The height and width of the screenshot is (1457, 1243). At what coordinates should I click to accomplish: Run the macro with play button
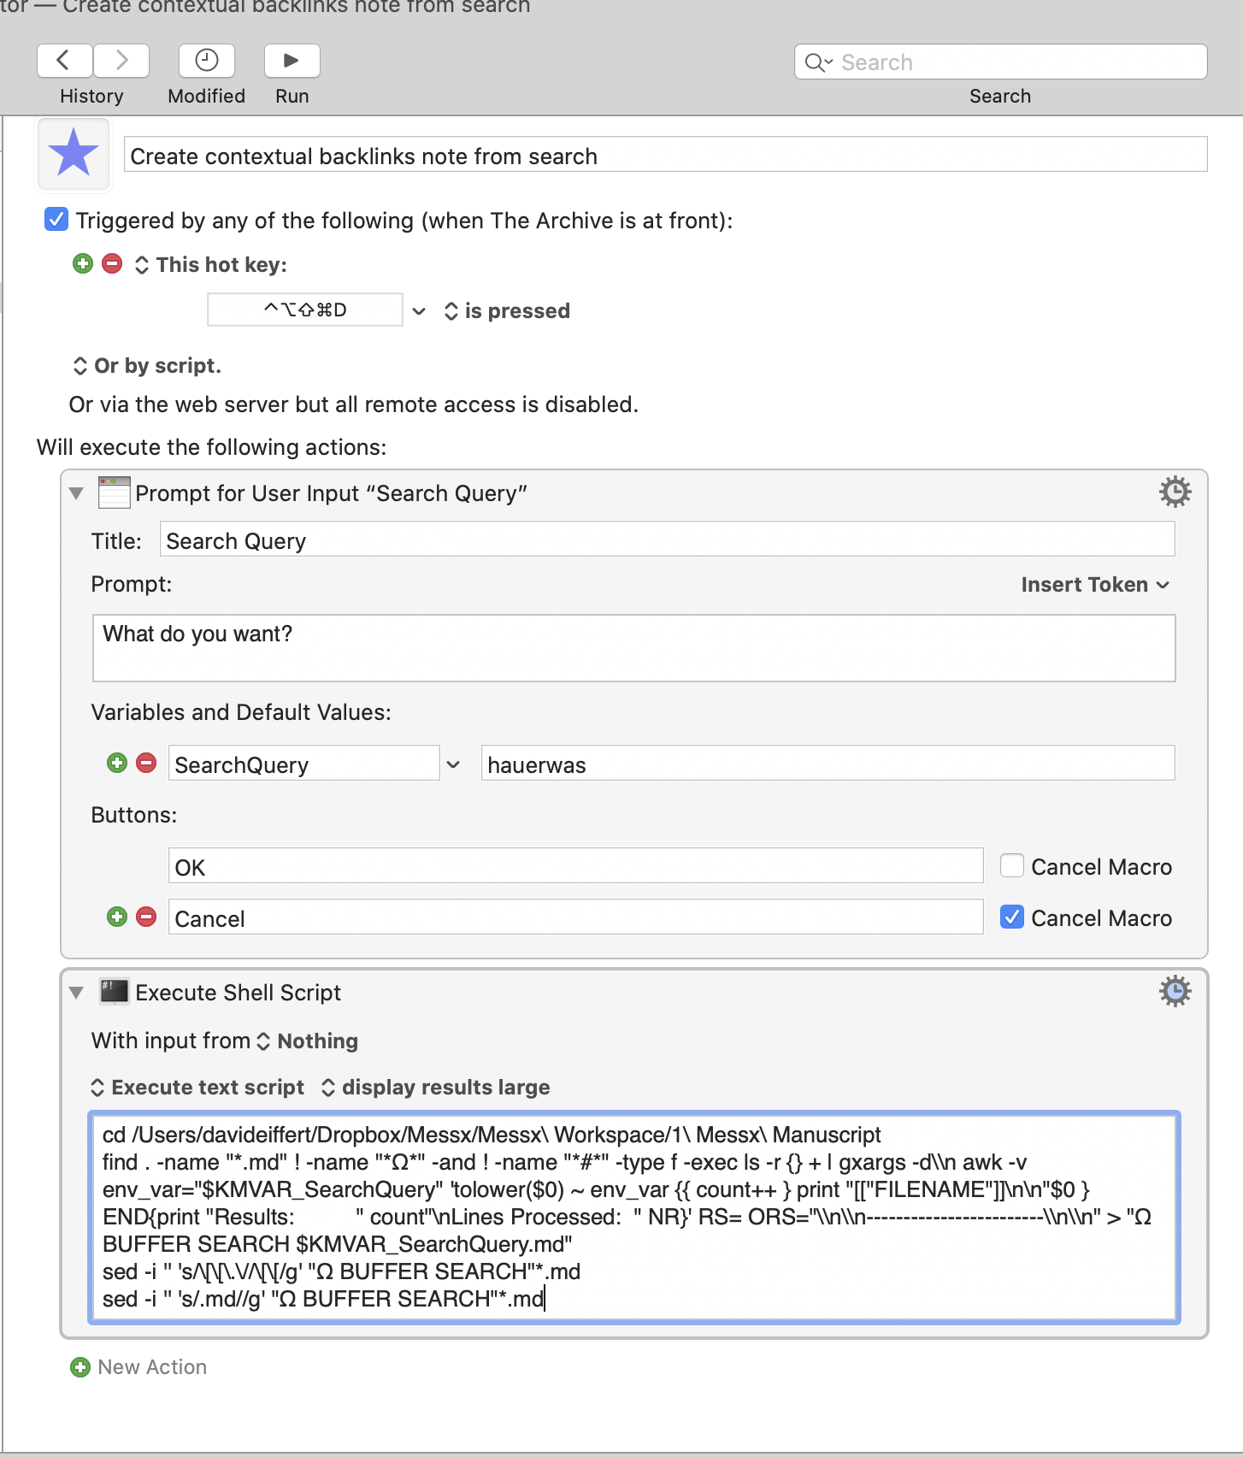292,61
